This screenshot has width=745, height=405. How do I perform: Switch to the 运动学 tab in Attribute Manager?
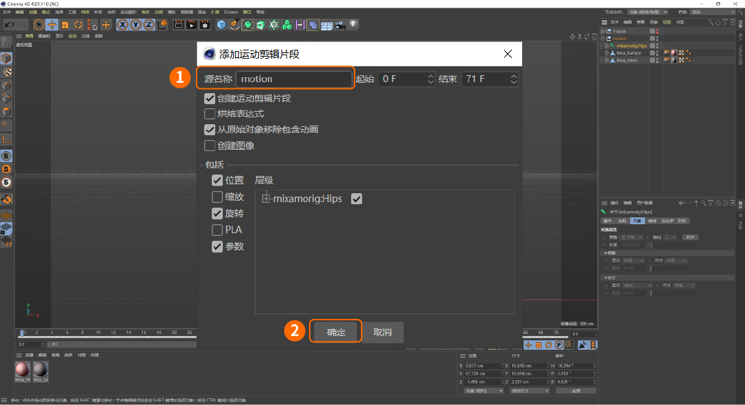pyautogui.click(x=668, y=221)
